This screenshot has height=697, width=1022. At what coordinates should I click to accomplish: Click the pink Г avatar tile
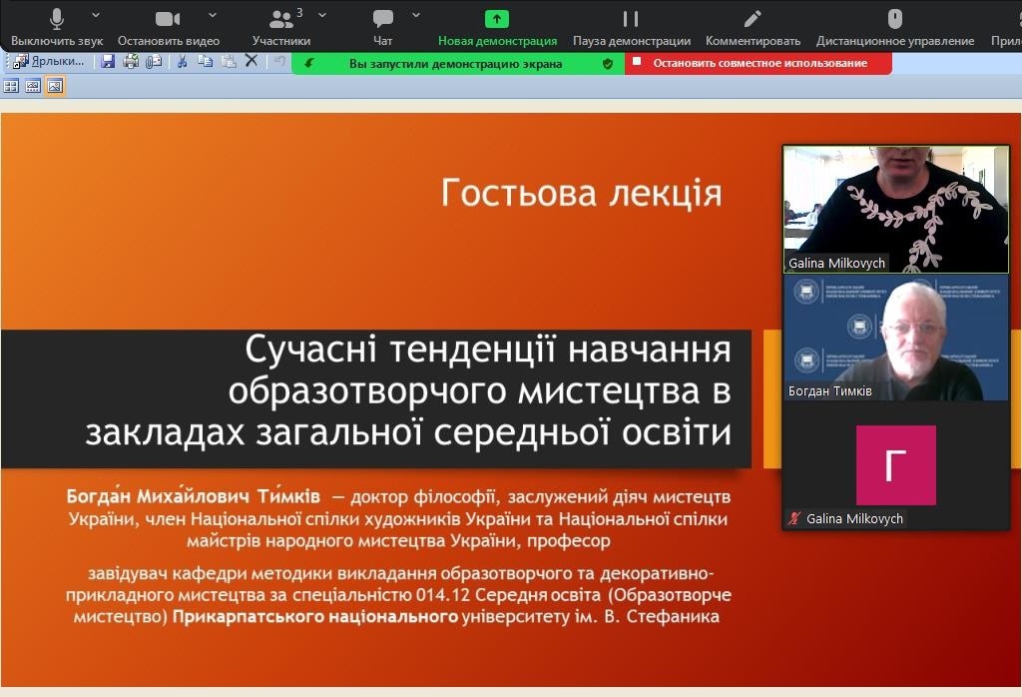point(895,465)
